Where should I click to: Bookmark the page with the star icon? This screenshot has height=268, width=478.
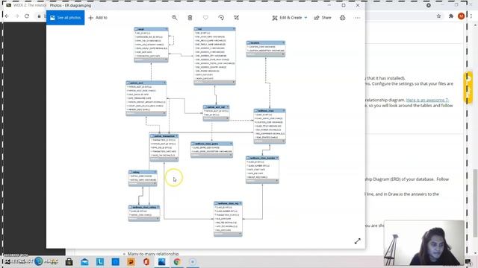(x=438, y=16)
